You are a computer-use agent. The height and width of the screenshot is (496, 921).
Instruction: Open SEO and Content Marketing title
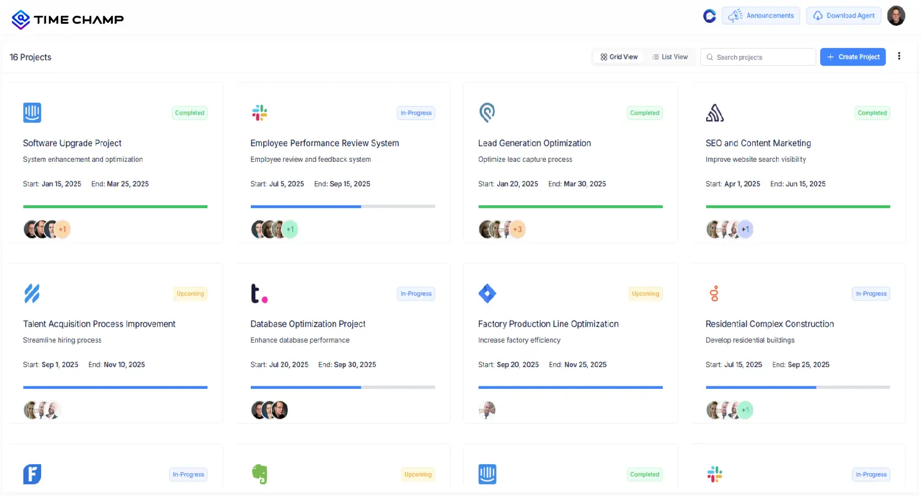click(x=758, y=143)
